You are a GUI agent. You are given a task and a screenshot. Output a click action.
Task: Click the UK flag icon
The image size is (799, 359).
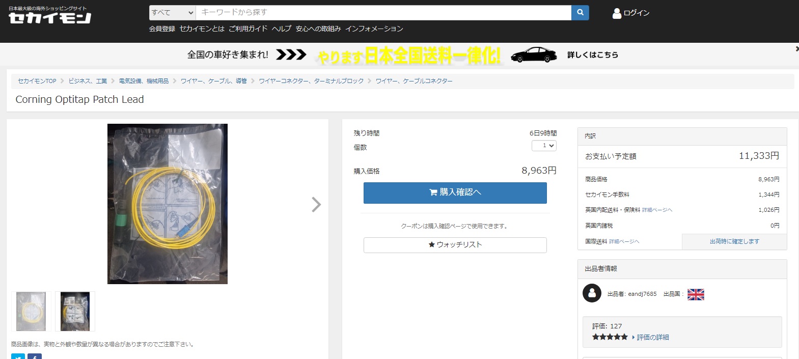pos(696,294)
